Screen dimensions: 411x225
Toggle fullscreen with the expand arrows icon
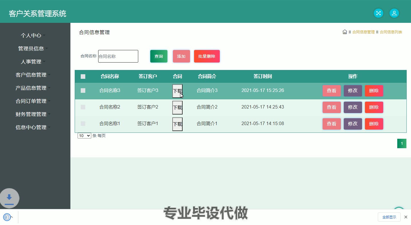click(x=378, y=13)
